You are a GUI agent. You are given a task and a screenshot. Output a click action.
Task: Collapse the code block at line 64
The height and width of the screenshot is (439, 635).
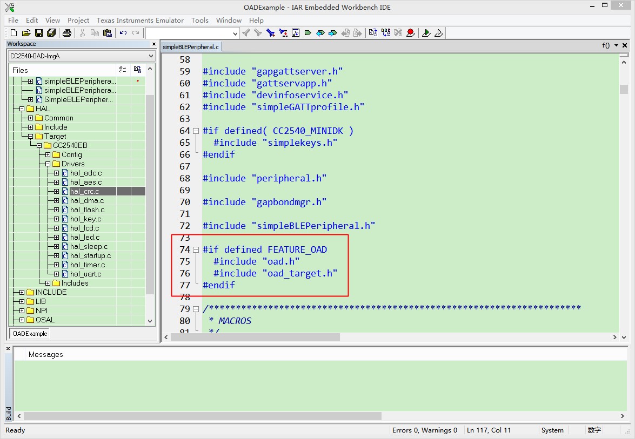(x=196, y=131)
